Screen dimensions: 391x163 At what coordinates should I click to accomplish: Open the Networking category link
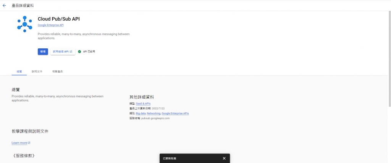tap(153, 113)
